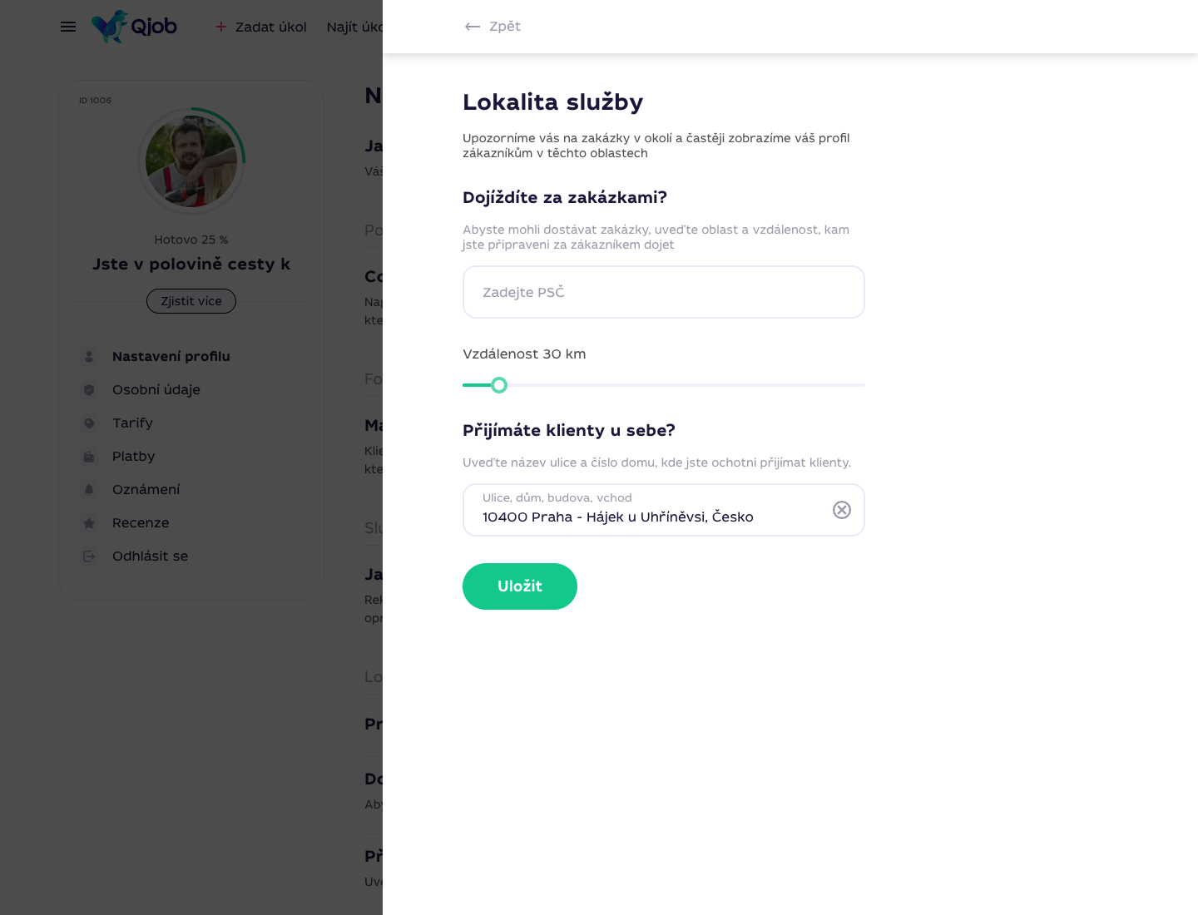Click the Zjistit více button

[191, 301]
